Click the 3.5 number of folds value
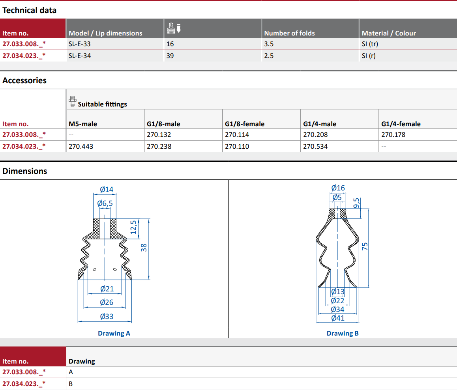This screenshot has height=390, width=457. coord(269,44)
